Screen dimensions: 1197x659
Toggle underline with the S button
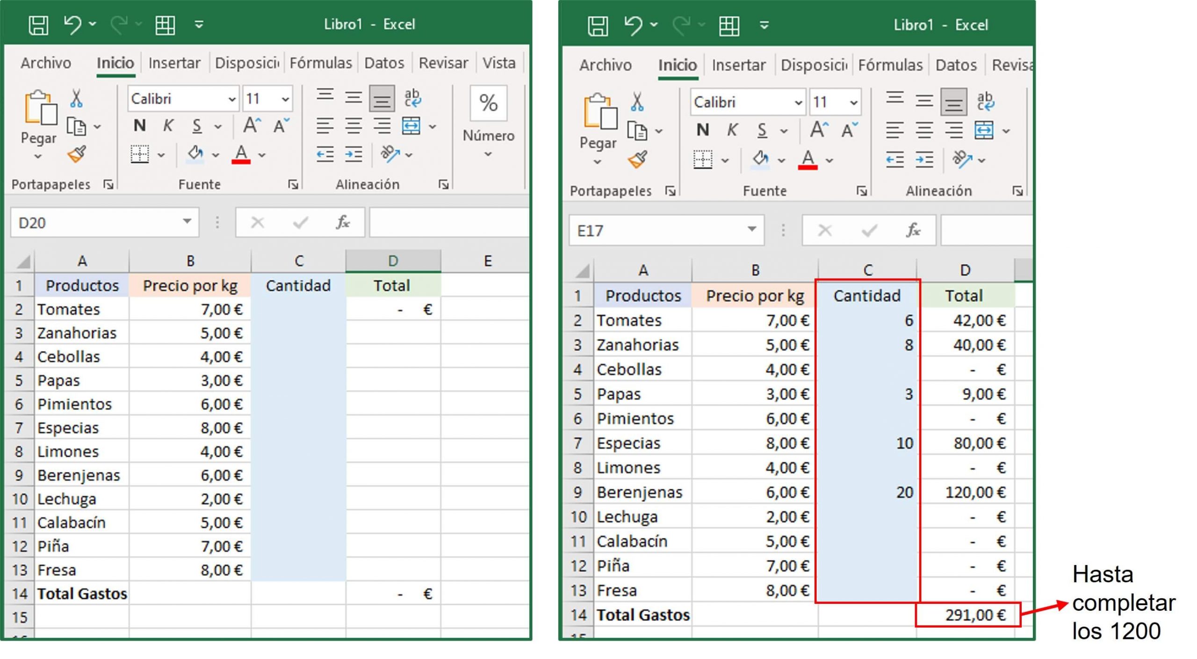pos(196,125)
